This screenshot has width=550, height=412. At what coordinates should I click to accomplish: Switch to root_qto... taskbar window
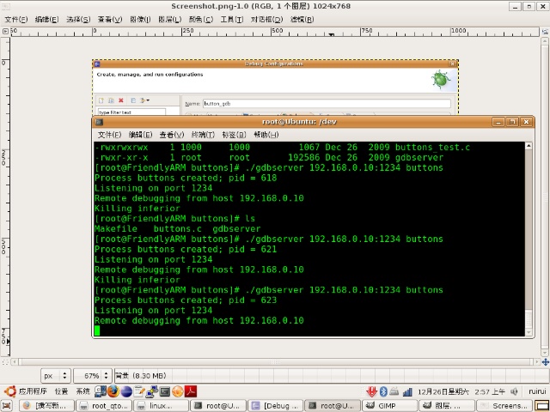[104, 406]
